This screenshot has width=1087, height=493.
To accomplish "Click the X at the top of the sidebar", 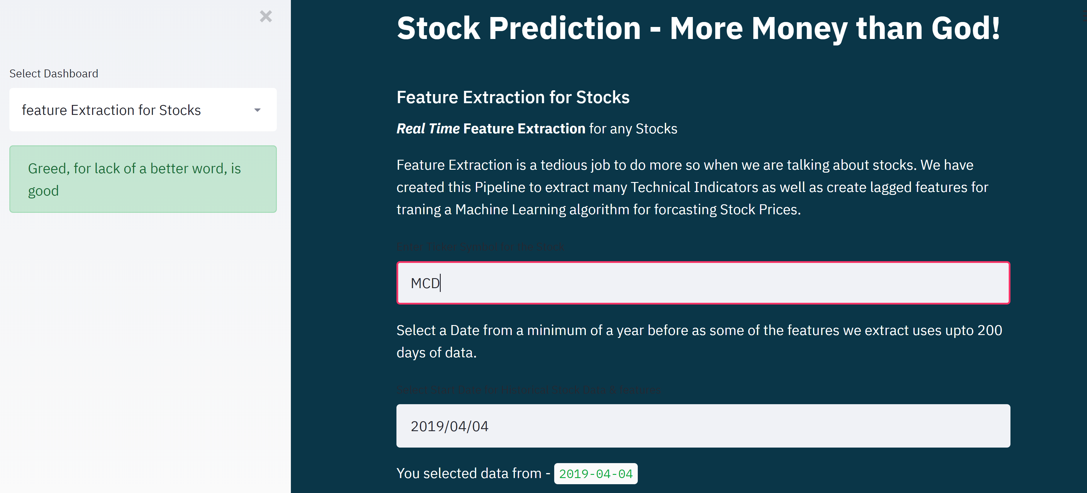I will pyautogui.click(x=265, y=16).
